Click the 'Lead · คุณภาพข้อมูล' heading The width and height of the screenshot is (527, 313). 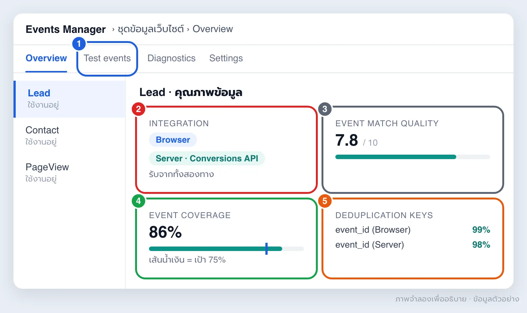tap(191, 92)
